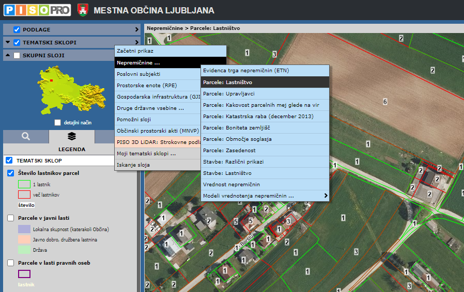Screen dimensions: 464x292
Task: Click the red marker on overview map
Action: coord(52,80)
